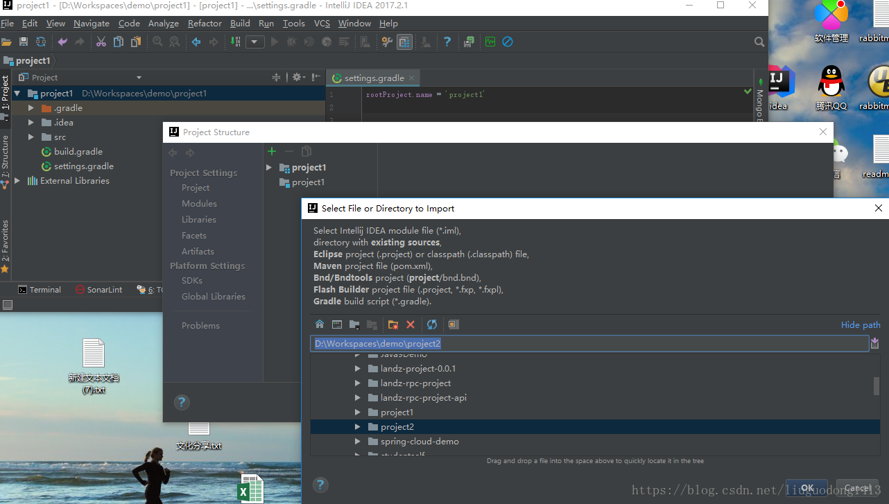This screenshot has width=889, height=504.
Task: Click the Refresh icon in Import dialog
Action: (432, 324)
